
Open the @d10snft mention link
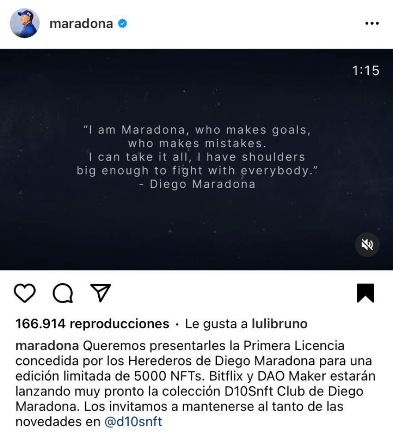(133, 422)
